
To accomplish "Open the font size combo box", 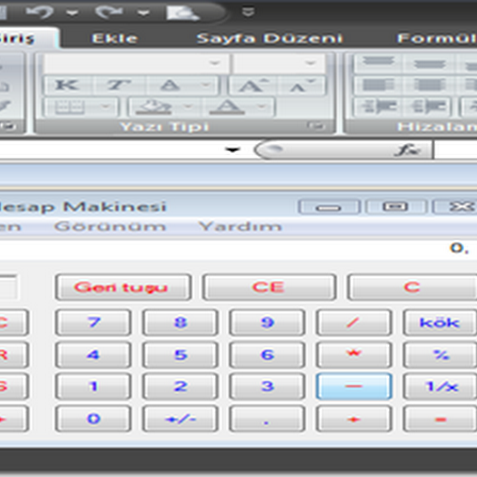I will tap(278, 63).
